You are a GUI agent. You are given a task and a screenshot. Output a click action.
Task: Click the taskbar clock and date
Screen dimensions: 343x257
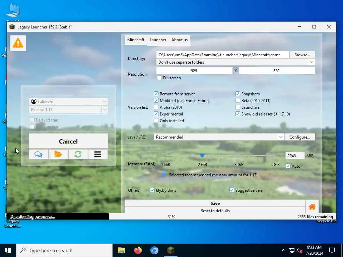(x=314, y=250)
